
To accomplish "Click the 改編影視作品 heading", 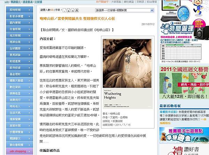I will click(50, 150).
